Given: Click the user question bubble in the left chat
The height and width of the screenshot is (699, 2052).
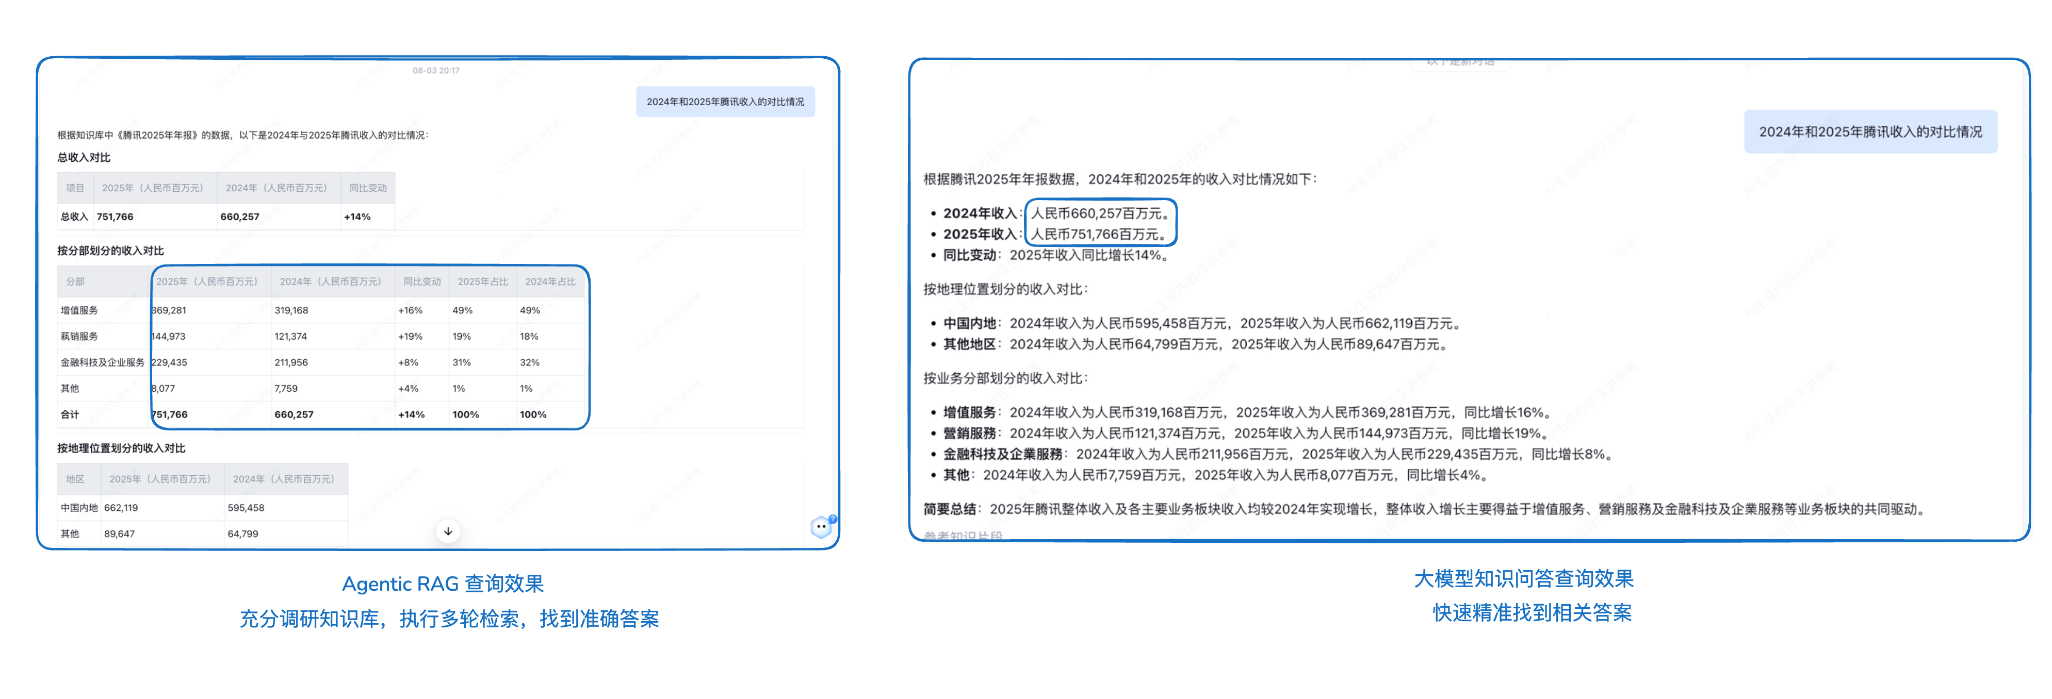Looking at the screenshot, I should pos(725,102).
